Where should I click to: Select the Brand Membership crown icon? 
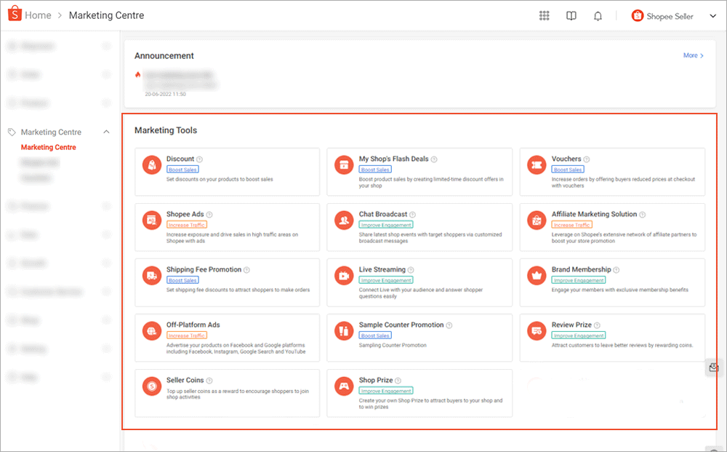point(536,275)
